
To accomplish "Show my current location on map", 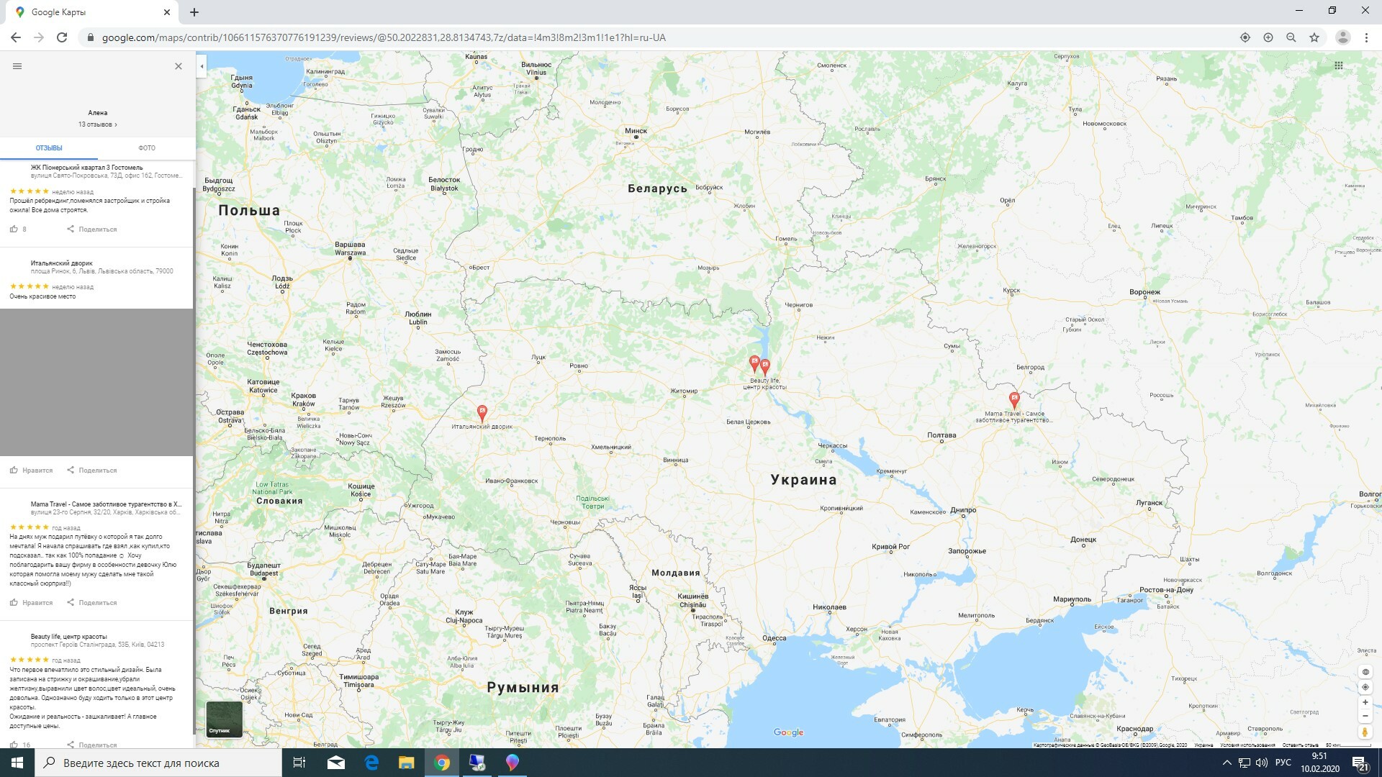I will (x=1365, y=687).
